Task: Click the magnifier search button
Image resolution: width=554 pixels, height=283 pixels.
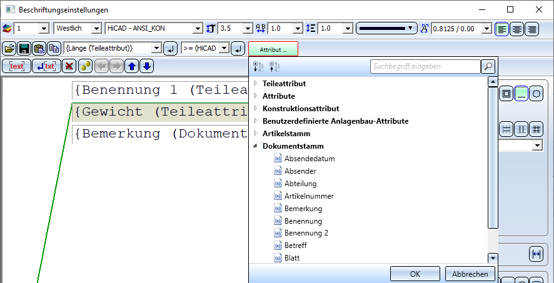Action: [488, 66]
